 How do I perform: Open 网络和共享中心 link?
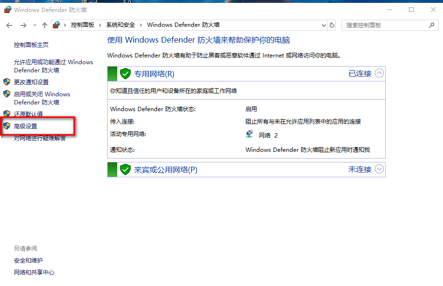34,272
